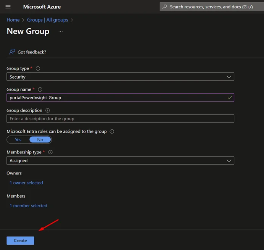Click the Create button
Screen dimensions: 264x250
[20, 240]
